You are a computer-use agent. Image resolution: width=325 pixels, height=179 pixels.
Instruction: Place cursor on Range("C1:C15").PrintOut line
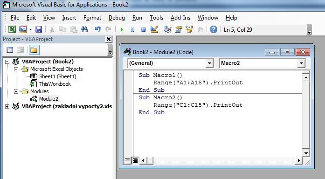[198, 105]
